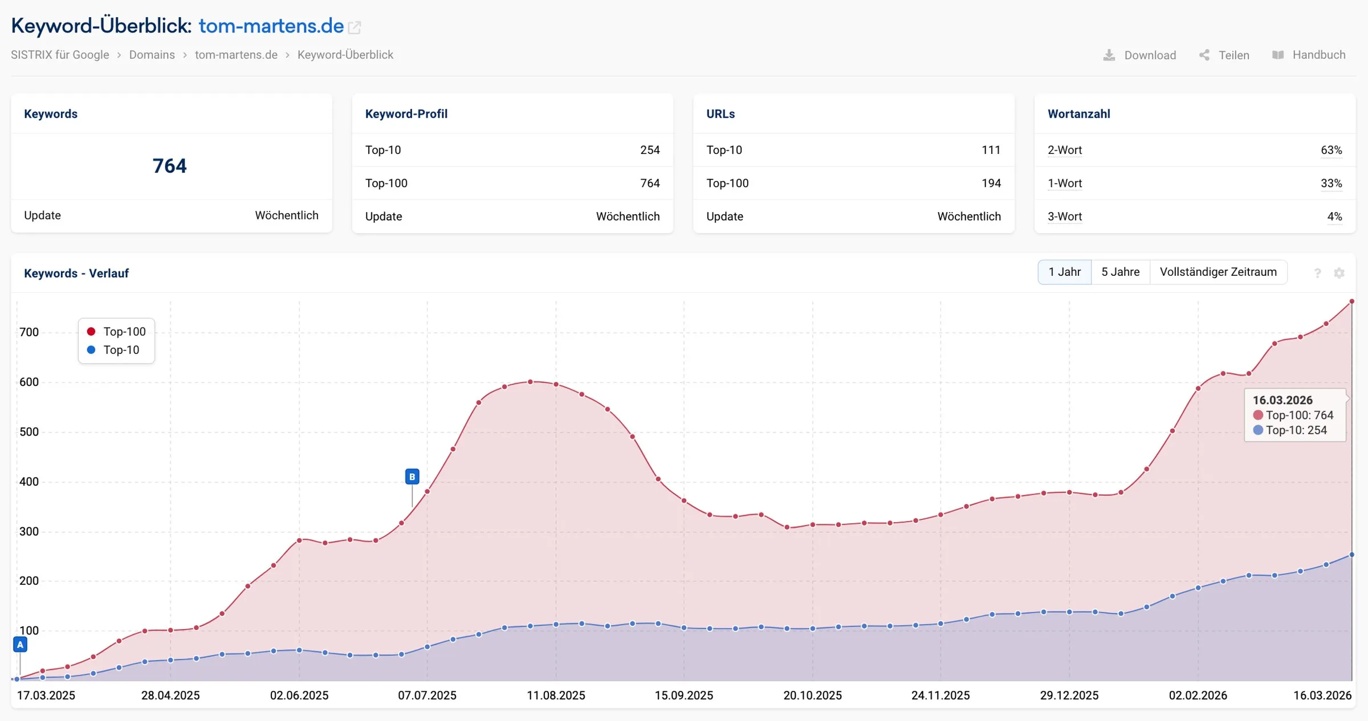Click the Handbuch label
This screenshot has width=1368, height=721.
point(1319,55)
